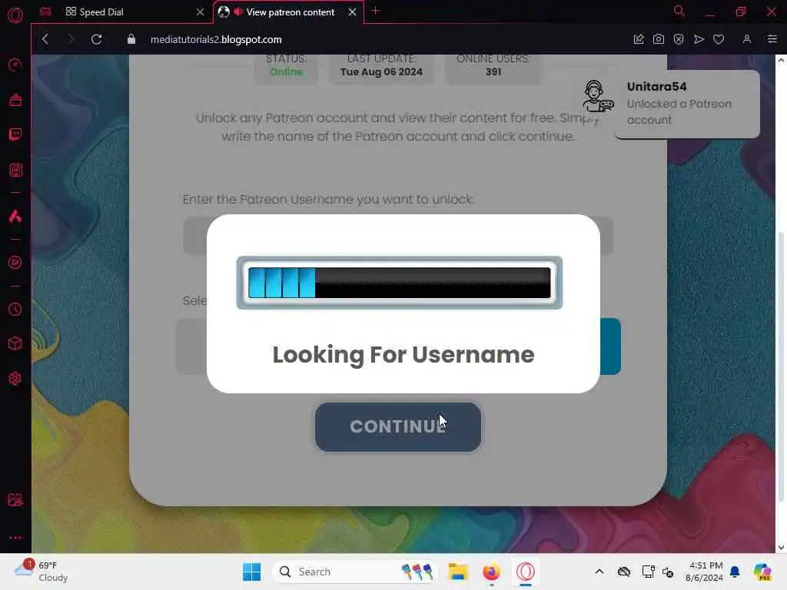Image resolution: width=787 pixels, height=590 pixels.
Task: Click the mediatutorials2.blogspot.com address bar
Action: point(216,40)
